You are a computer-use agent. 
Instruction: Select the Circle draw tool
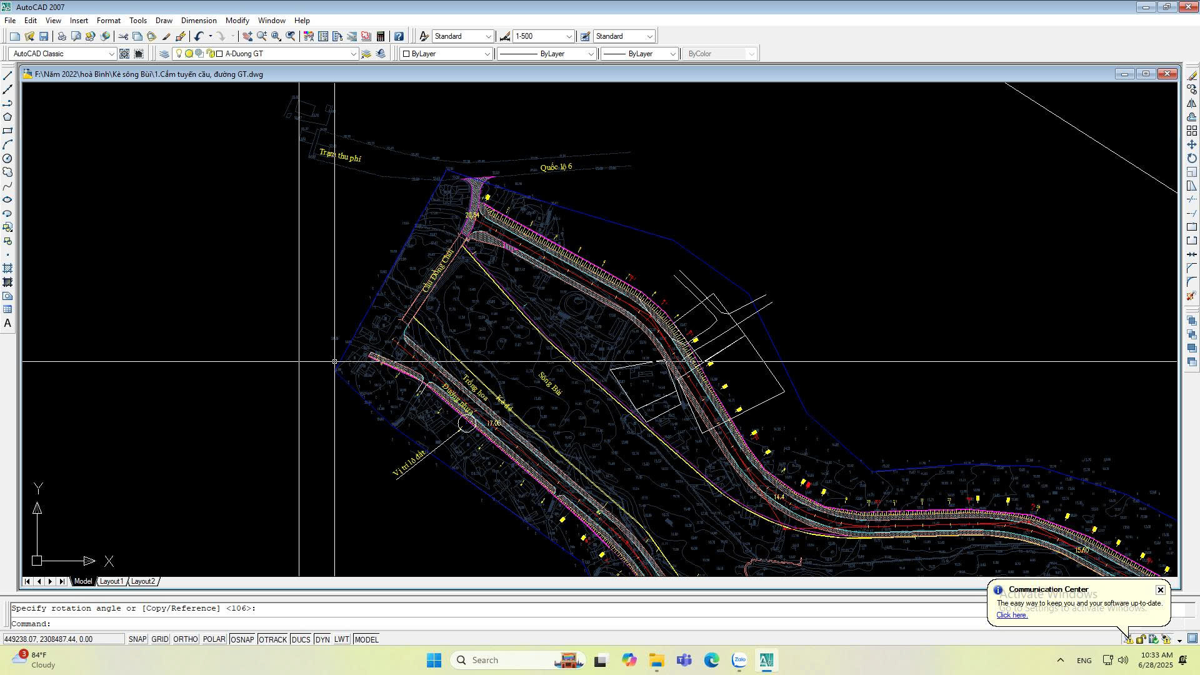[x=7, y=159]
